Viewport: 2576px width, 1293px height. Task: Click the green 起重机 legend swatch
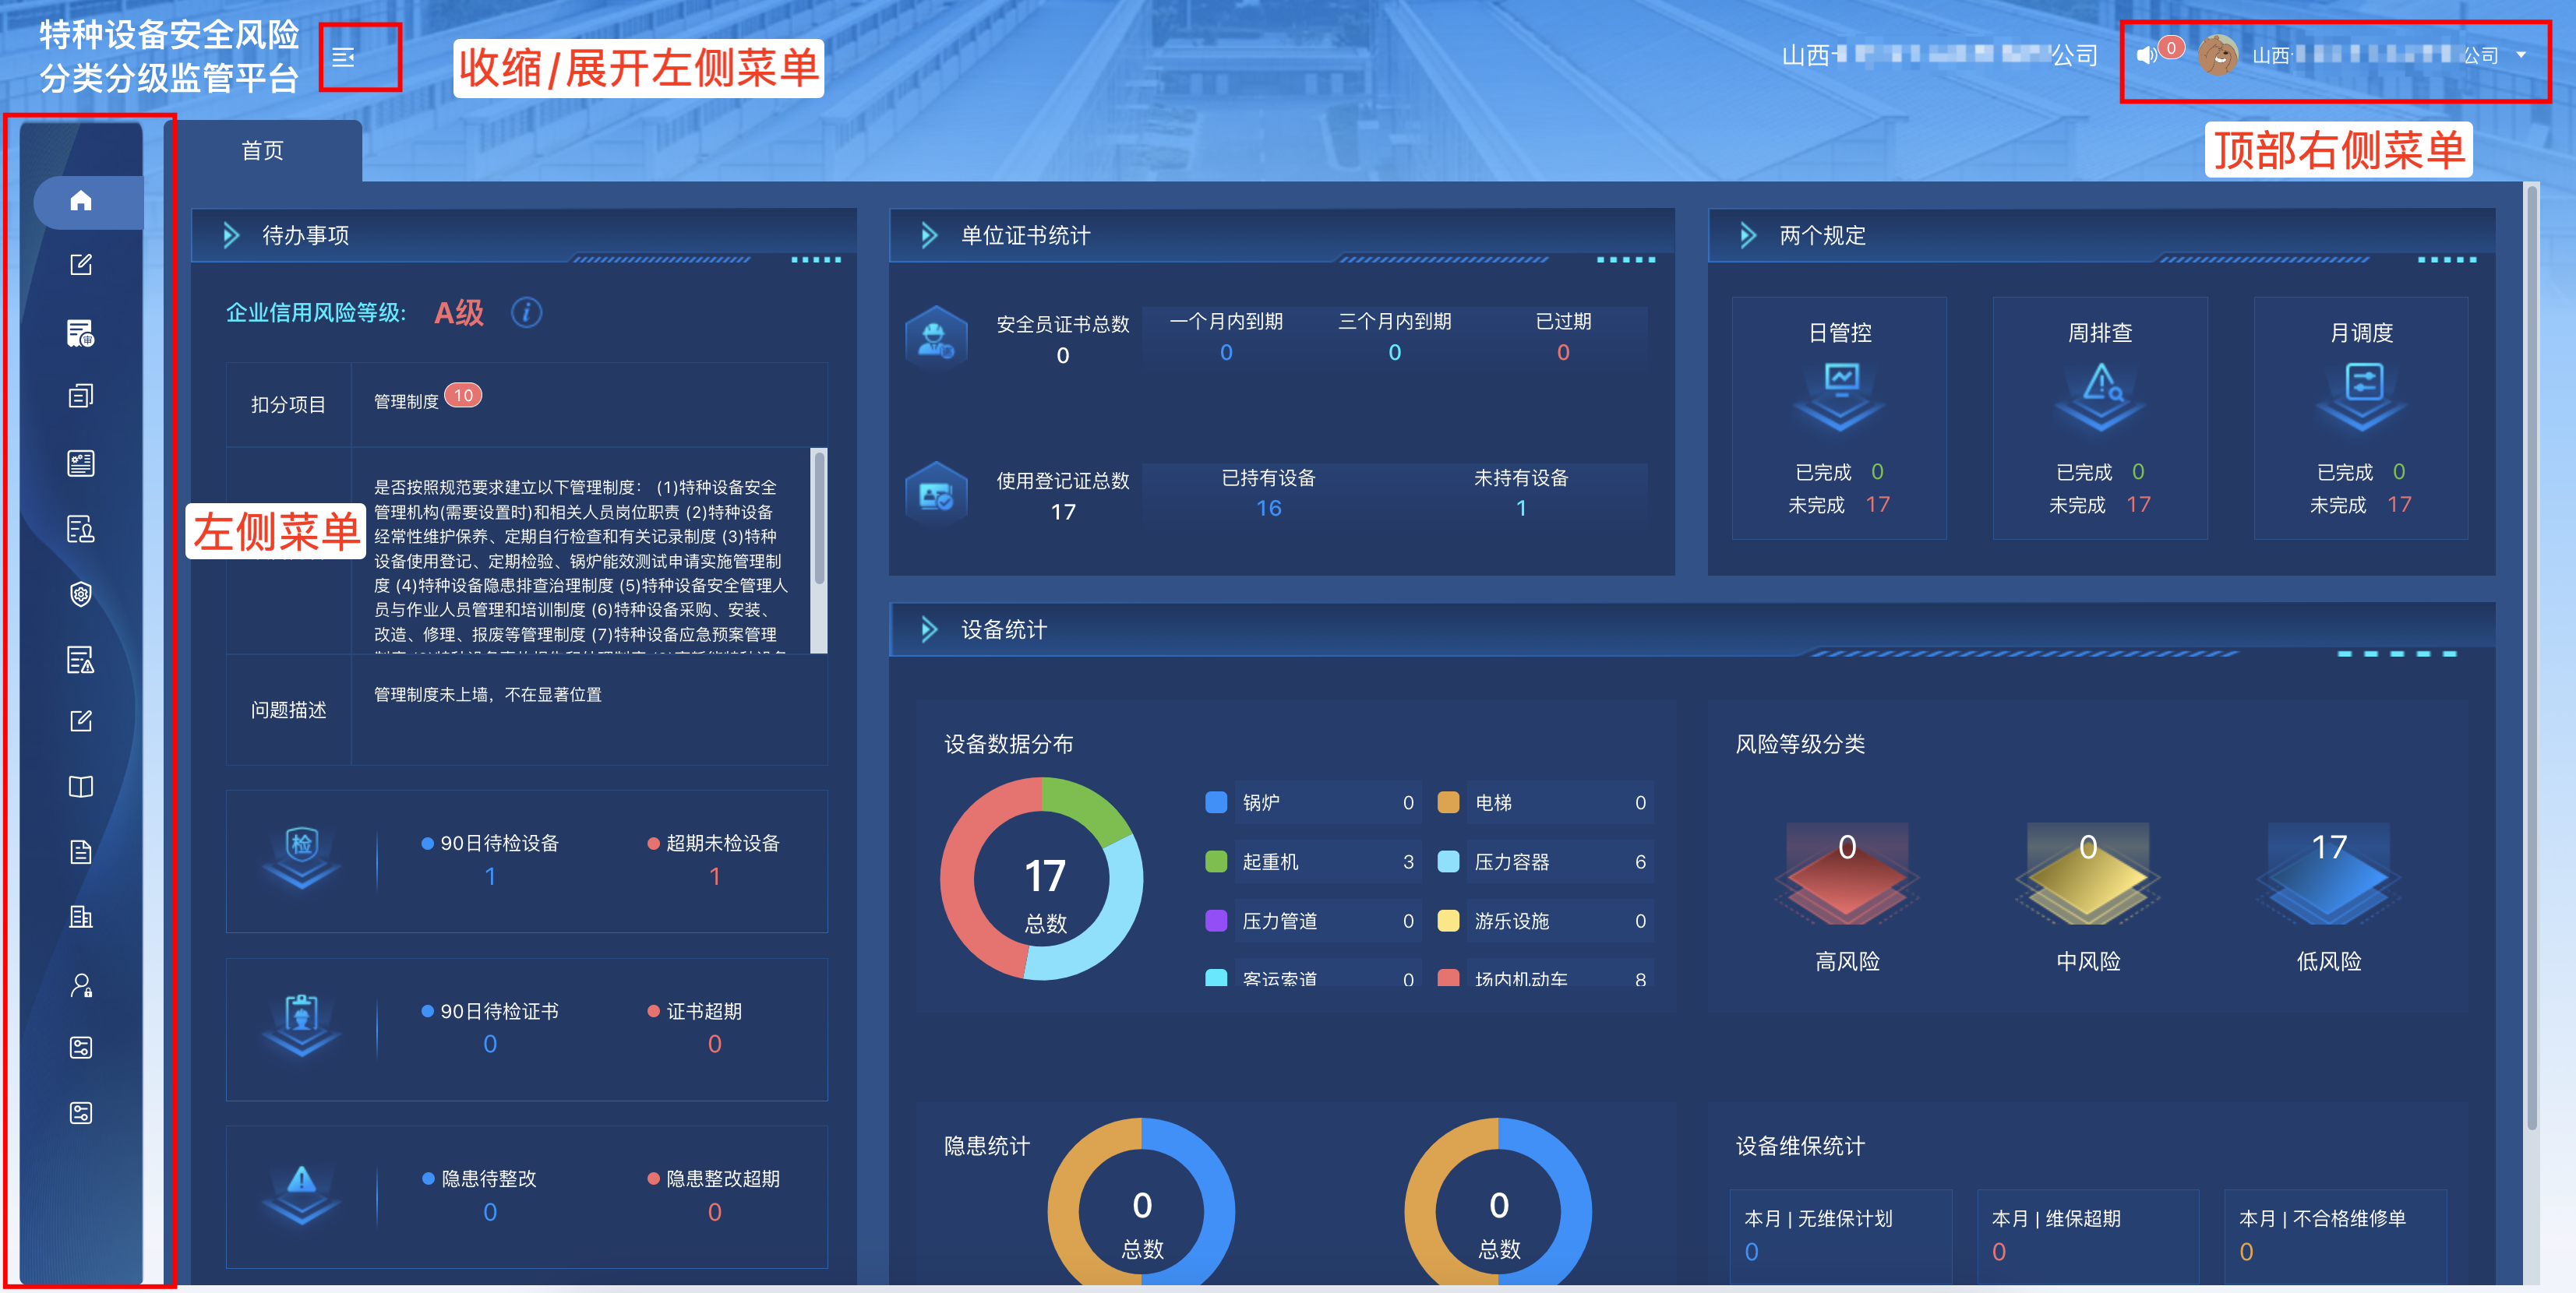click(1216, 862)
